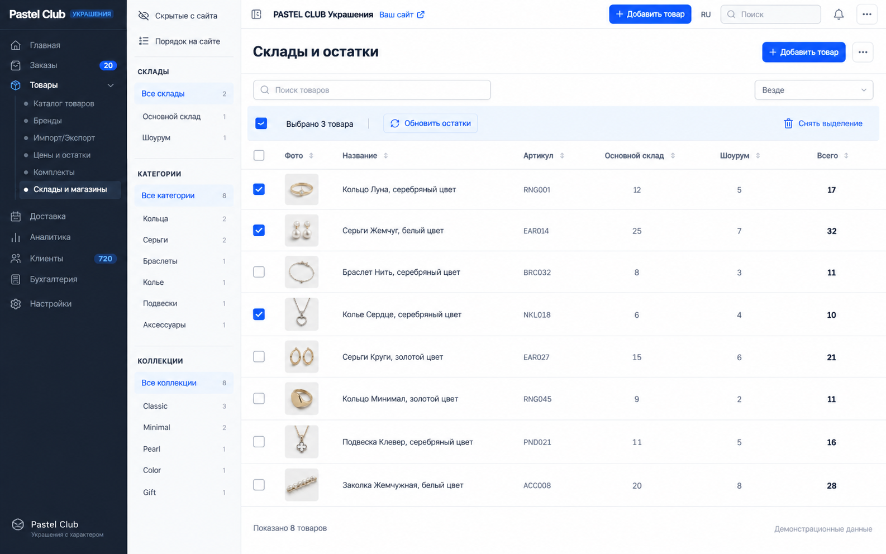Screen dimensions: 886x554
Task: Tick the Серьги Круги row checkbox
Action: coord(259,356)
